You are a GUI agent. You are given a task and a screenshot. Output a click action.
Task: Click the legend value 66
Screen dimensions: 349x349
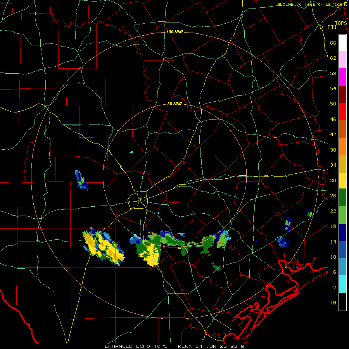333,43
